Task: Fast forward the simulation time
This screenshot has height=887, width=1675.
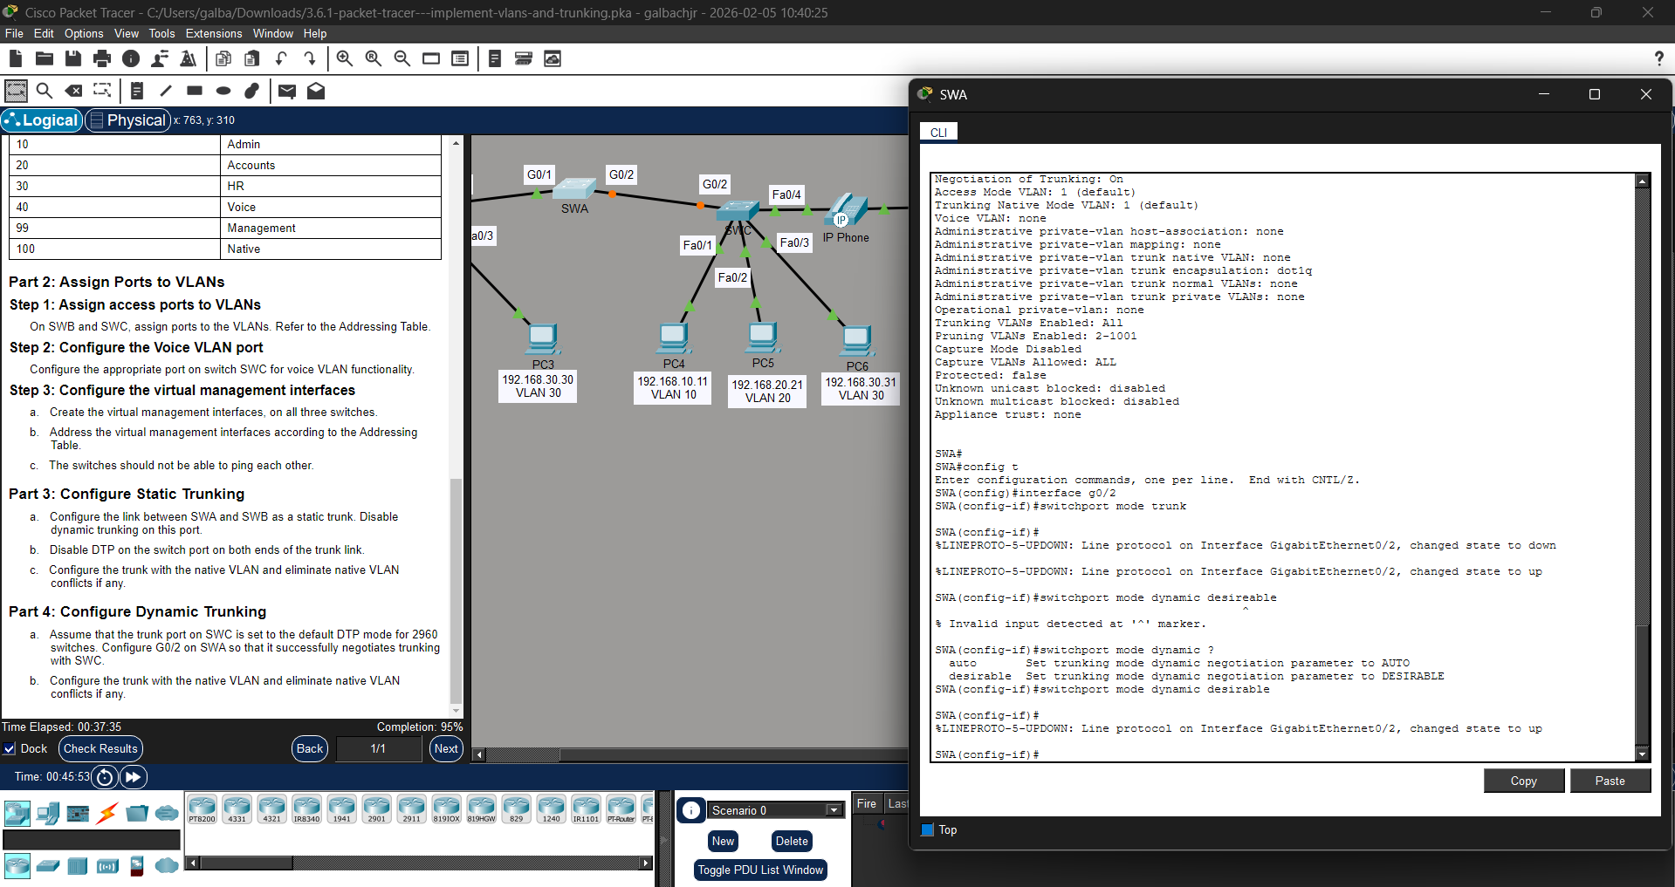Action: [133, 776]
